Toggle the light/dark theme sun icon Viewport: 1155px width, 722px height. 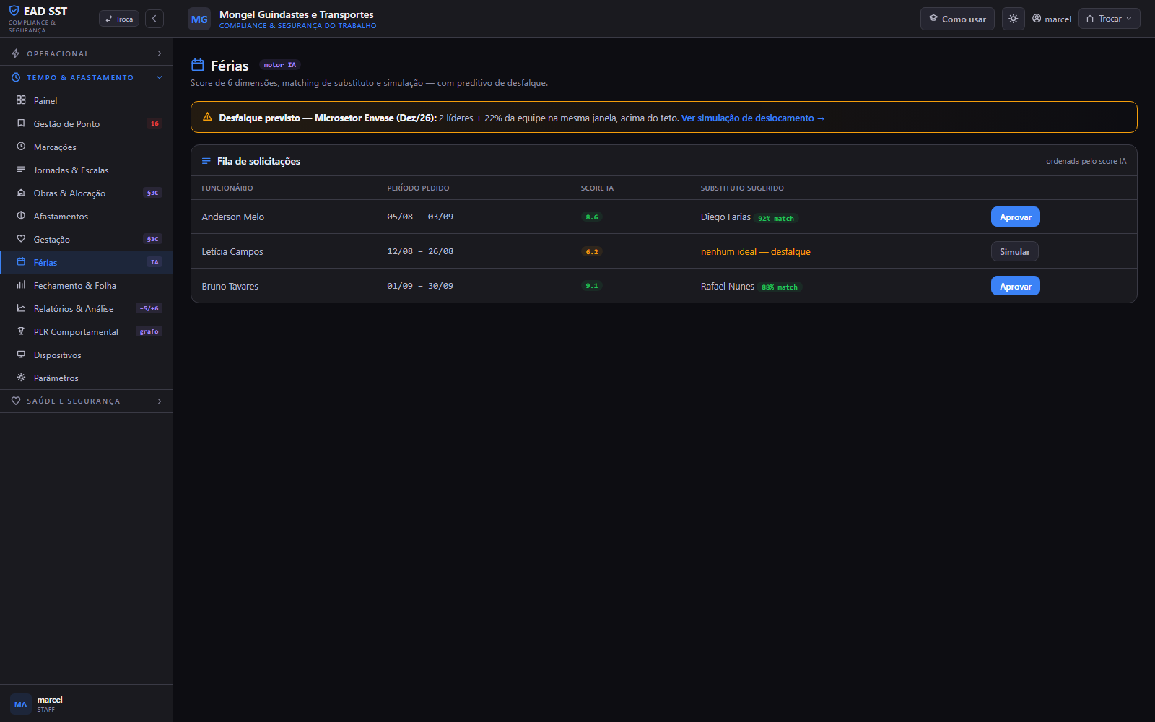[1014, 19]
